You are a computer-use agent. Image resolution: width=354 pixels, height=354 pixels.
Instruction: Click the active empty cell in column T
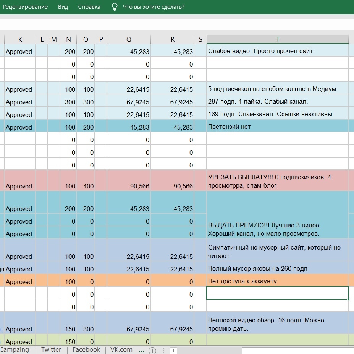click(x=278, y=293)
